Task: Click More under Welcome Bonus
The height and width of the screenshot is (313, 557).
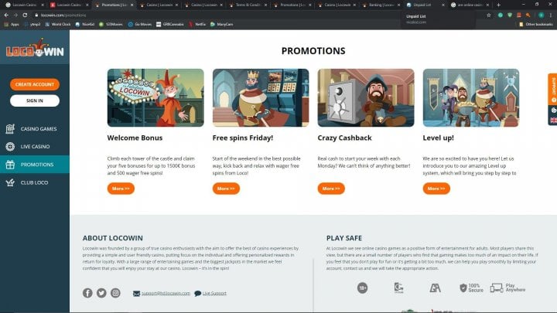Action: pyautogui.click(x=121, y=189)
